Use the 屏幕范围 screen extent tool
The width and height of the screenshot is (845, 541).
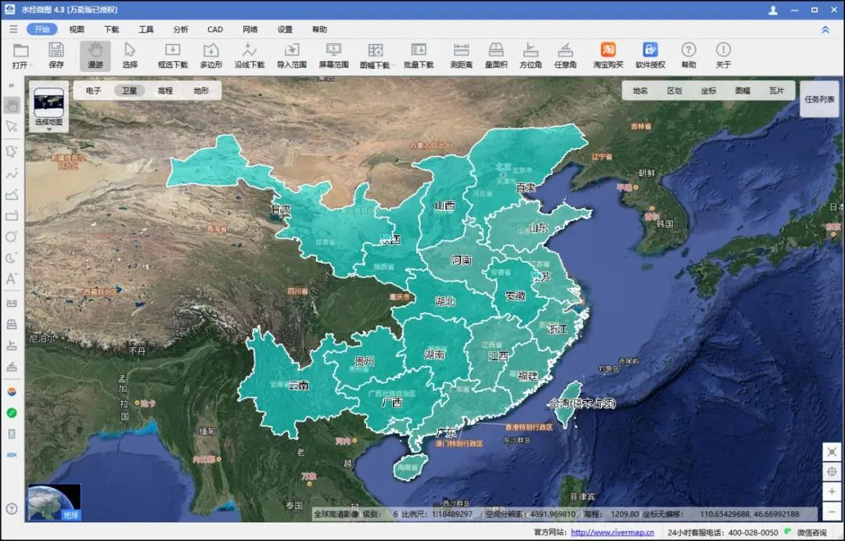[x=333, y=55]
